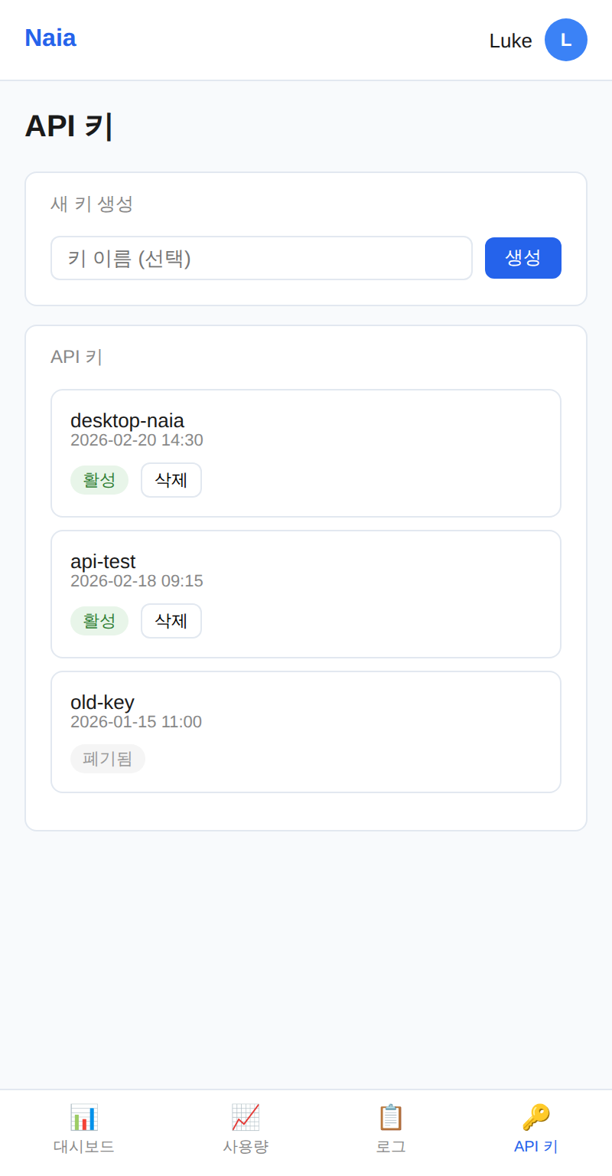
Task: Click the API 키 key icon
Action: click(x=535, y=1118)
